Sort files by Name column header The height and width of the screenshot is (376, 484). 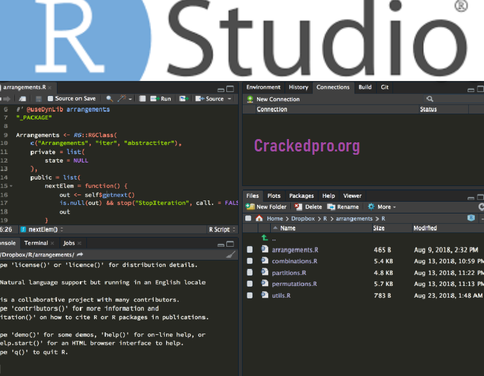pos(288,228)
